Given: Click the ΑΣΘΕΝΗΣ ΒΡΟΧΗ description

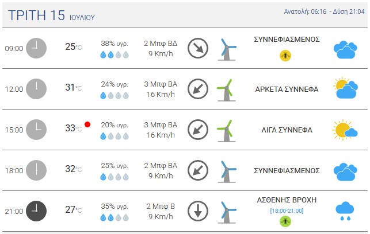Looking at the screenshot, I should coord(287,200).
